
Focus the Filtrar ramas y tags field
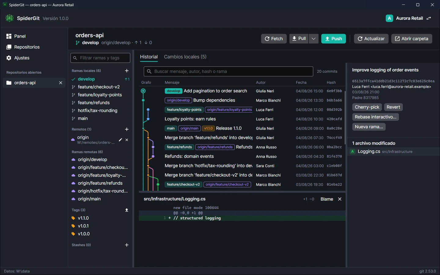(x=100, y=58)
